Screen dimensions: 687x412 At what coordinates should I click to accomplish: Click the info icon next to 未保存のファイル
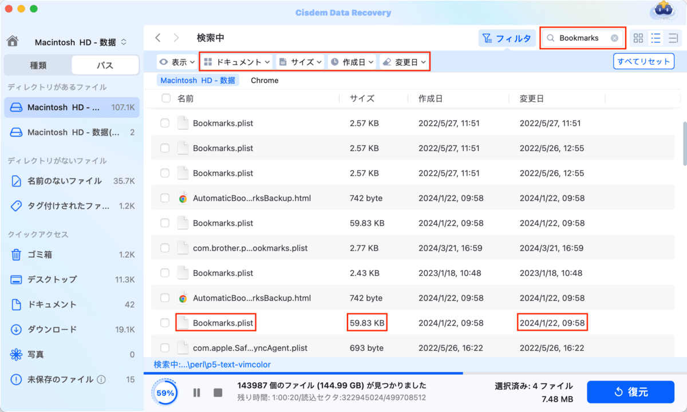(x=101, y=379)
